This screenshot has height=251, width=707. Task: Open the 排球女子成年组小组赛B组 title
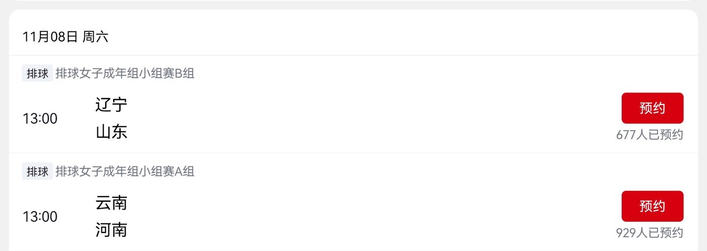point(125,74)
